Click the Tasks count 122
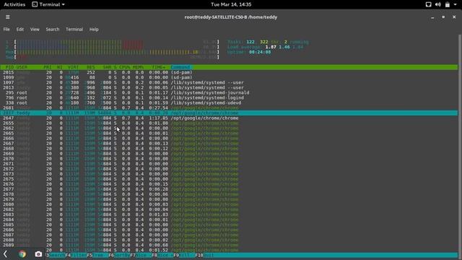Viewport: 462px width, 260px height. [250, 42]
